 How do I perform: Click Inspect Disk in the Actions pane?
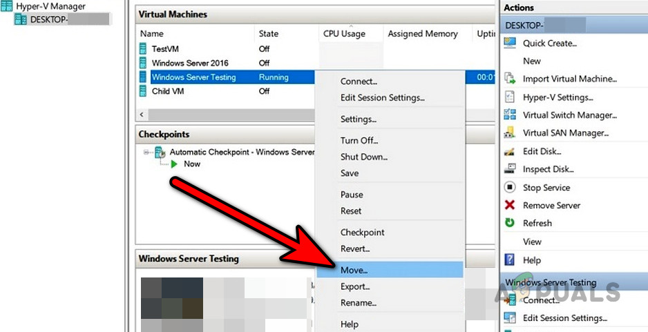(x=548, y=169)
